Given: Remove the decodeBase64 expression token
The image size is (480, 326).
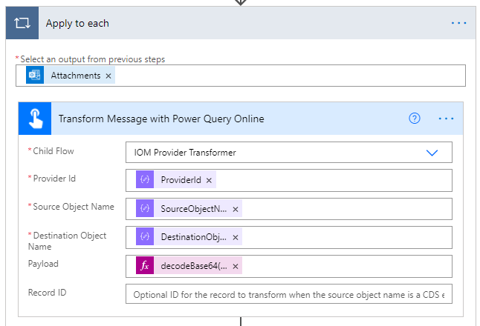Looking at the screenshot, I should (235, 267).
